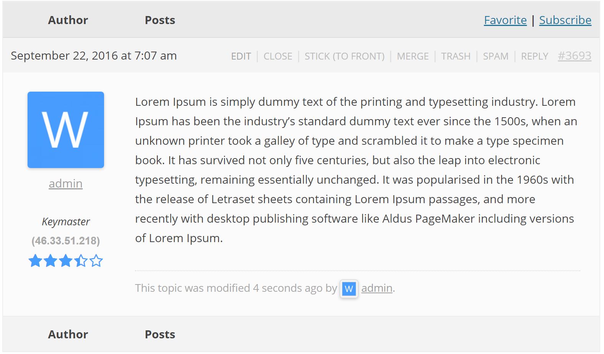Open the Favorite link
Viewport: 604px width, 354px height.
505,20
